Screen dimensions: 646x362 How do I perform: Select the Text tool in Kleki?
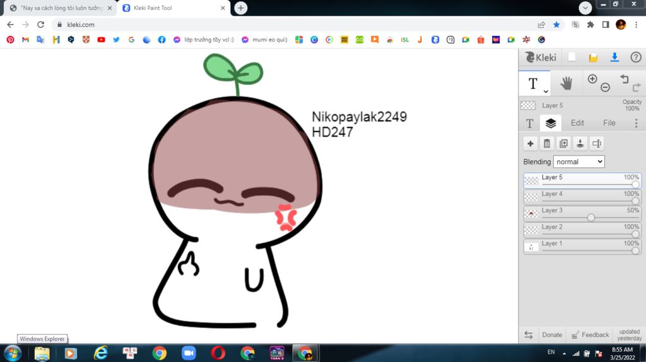click(532, 84)
